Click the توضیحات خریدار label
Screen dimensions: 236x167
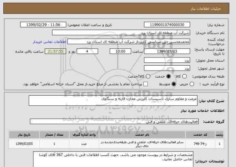click(210, 161)
